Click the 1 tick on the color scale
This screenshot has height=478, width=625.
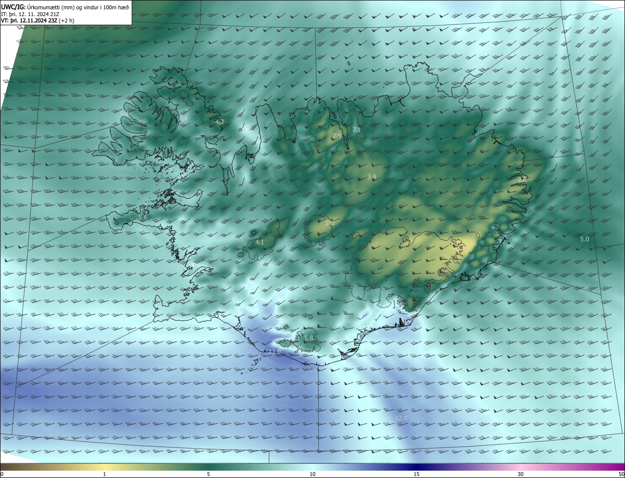[x=104, y=474]
